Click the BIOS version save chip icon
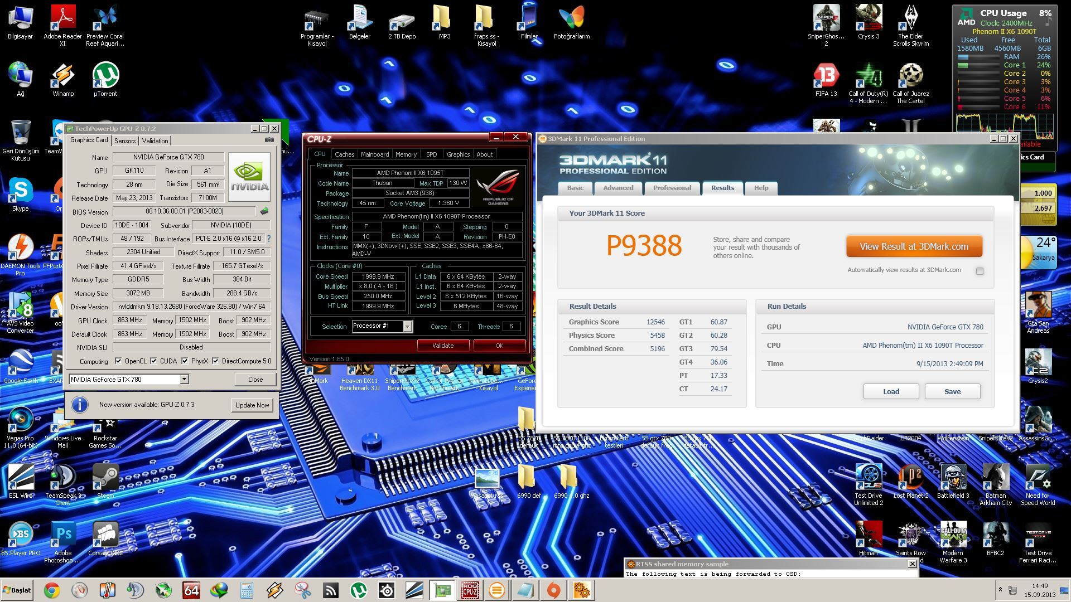The width and height of the screenshot is (1071, 602). (x=264, y=211)
